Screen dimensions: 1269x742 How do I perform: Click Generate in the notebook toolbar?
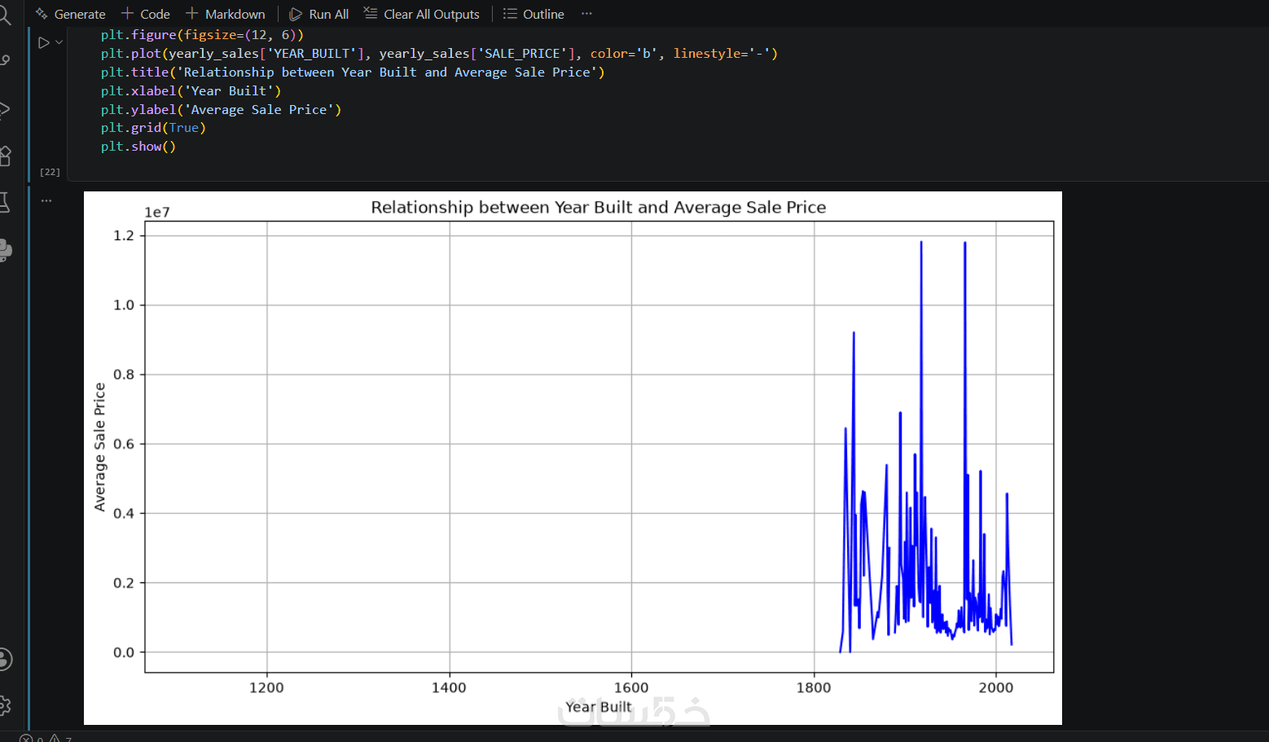click(71, 14)
